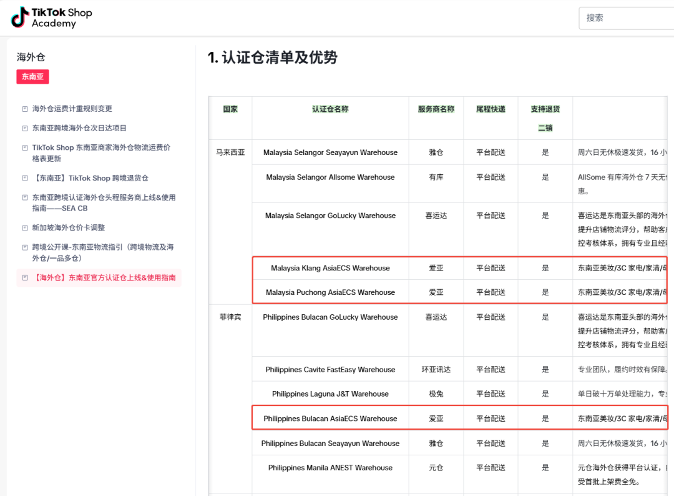Open the TikTok Shop Academy logo
The height and width of the screenshot is (496, 674).
(x=52, y=17)
